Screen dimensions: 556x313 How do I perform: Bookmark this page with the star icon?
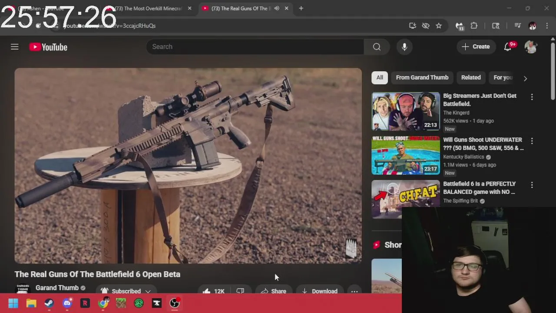pyautogui.click(x=439, y=26)
